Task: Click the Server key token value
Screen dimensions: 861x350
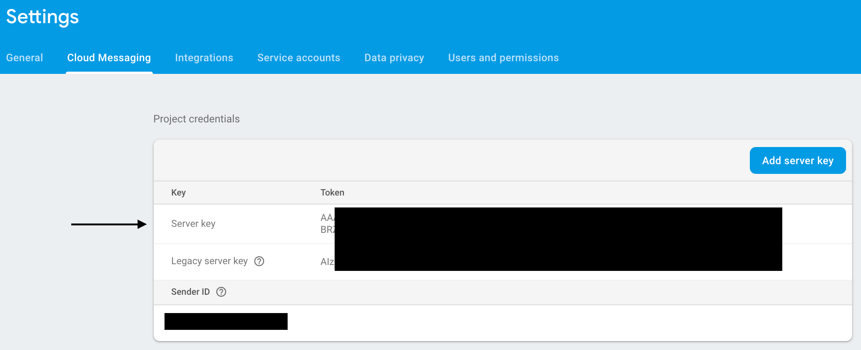Action: coord(551,224)
